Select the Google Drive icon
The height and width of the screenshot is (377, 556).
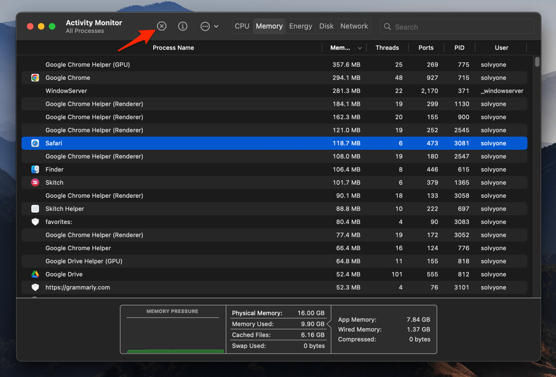click(34, 274)
